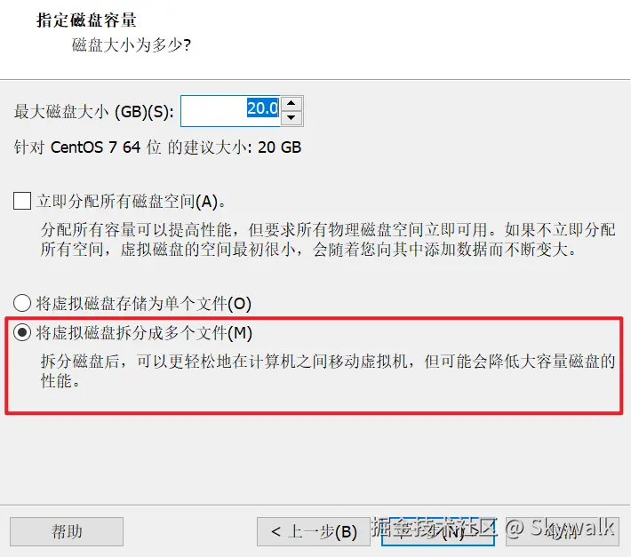
Task: Click the 拆分磁盘后 description paragraph
Action: click(328, 370)
